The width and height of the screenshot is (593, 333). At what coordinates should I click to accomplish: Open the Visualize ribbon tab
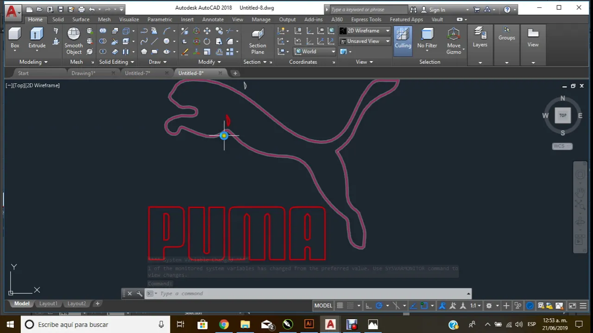(129, 19)
